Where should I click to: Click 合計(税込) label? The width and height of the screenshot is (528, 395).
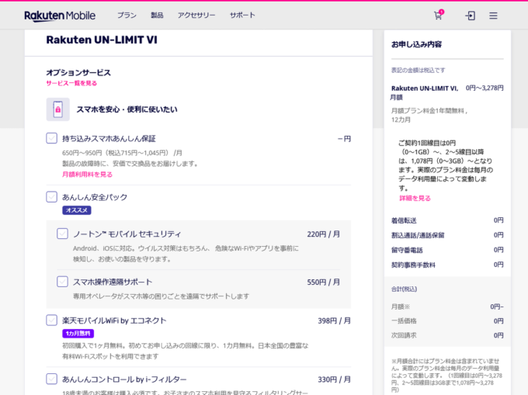click(x=404, y=289)
